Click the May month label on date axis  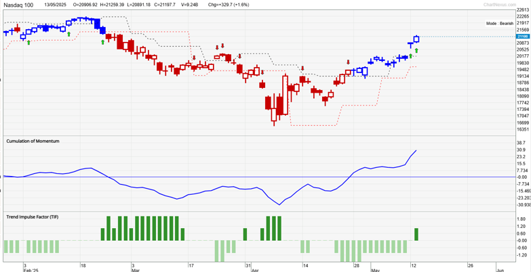click(x=374, y=270)
